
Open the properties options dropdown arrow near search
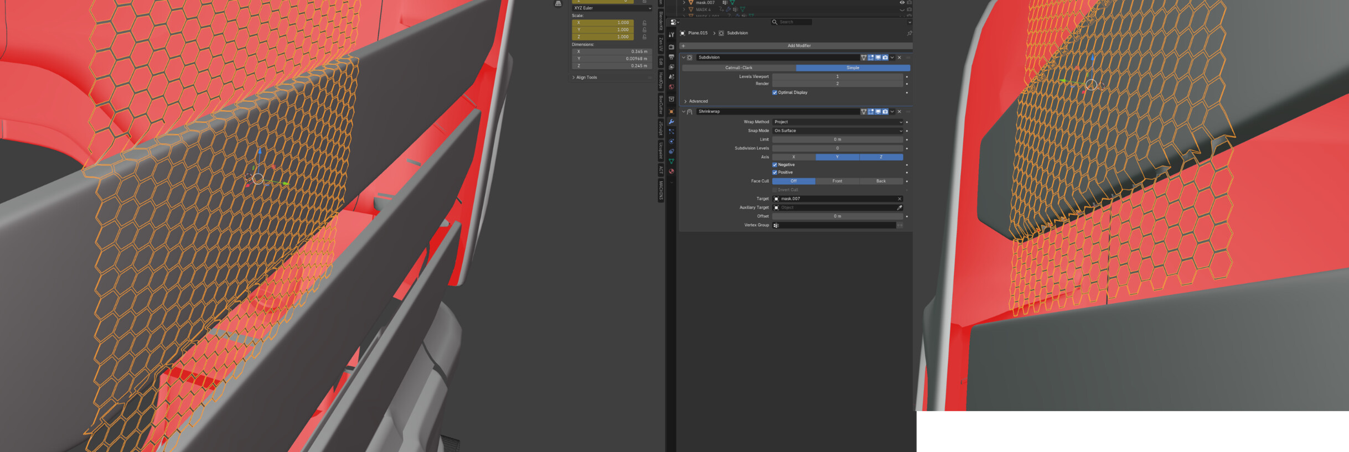point(909,22)
